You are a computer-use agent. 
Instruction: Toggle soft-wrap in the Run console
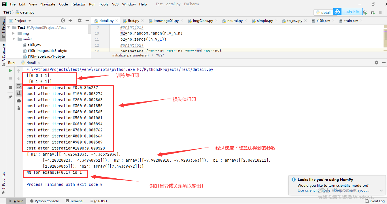click(19, 86)
